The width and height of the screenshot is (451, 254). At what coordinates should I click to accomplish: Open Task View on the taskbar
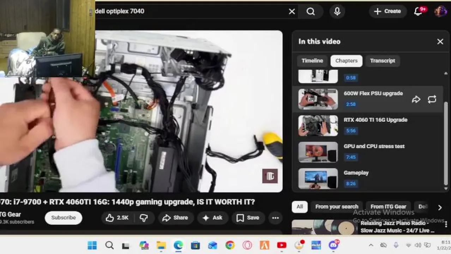point(126,246)
